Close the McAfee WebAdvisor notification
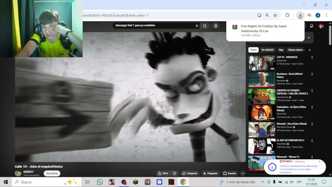Image resolution: width=332 pixels, height=187 pixels. (x=320, y=161)
